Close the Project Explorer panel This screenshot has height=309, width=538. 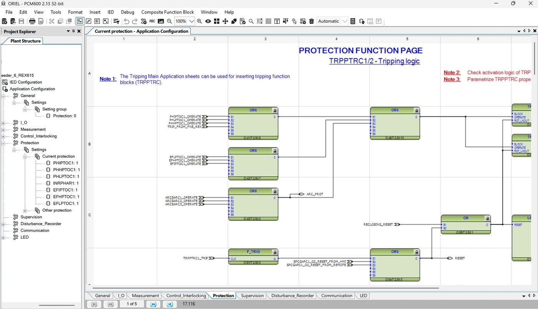(79, 31)
